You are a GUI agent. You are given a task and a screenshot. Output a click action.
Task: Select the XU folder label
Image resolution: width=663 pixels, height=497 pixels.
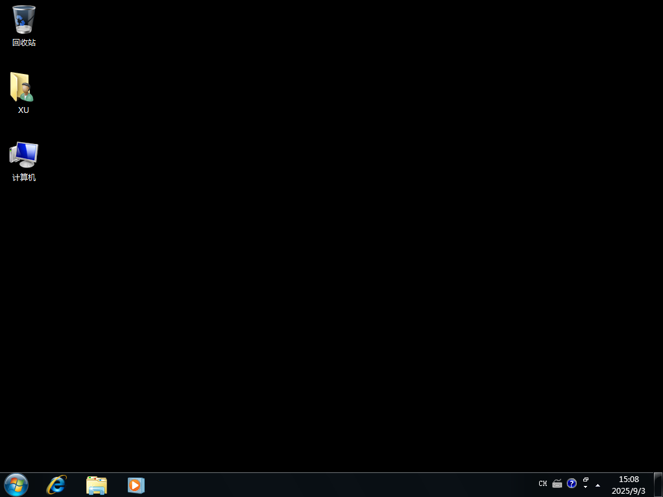click(x=23, y=110)
